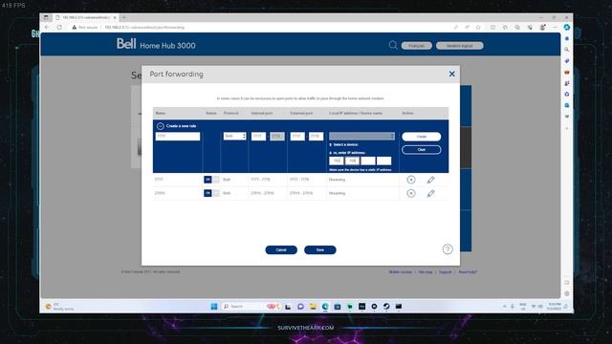Open a new browser tab
Viewport: 612px width, 344px height.
point(124,17)
